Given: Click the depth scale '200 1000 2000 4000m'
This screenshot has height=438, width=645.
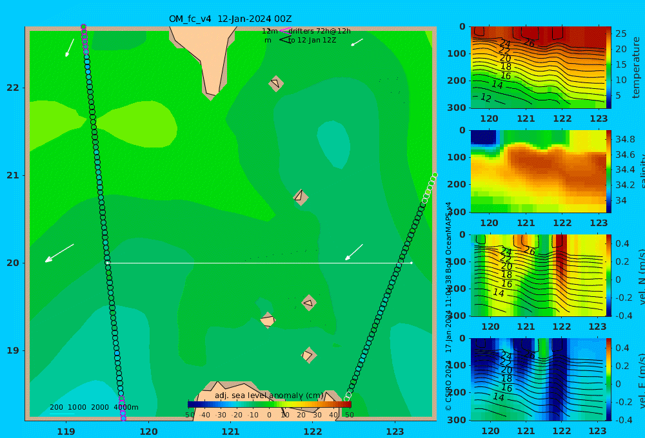Looking at the screenshot, I should 94,407.
